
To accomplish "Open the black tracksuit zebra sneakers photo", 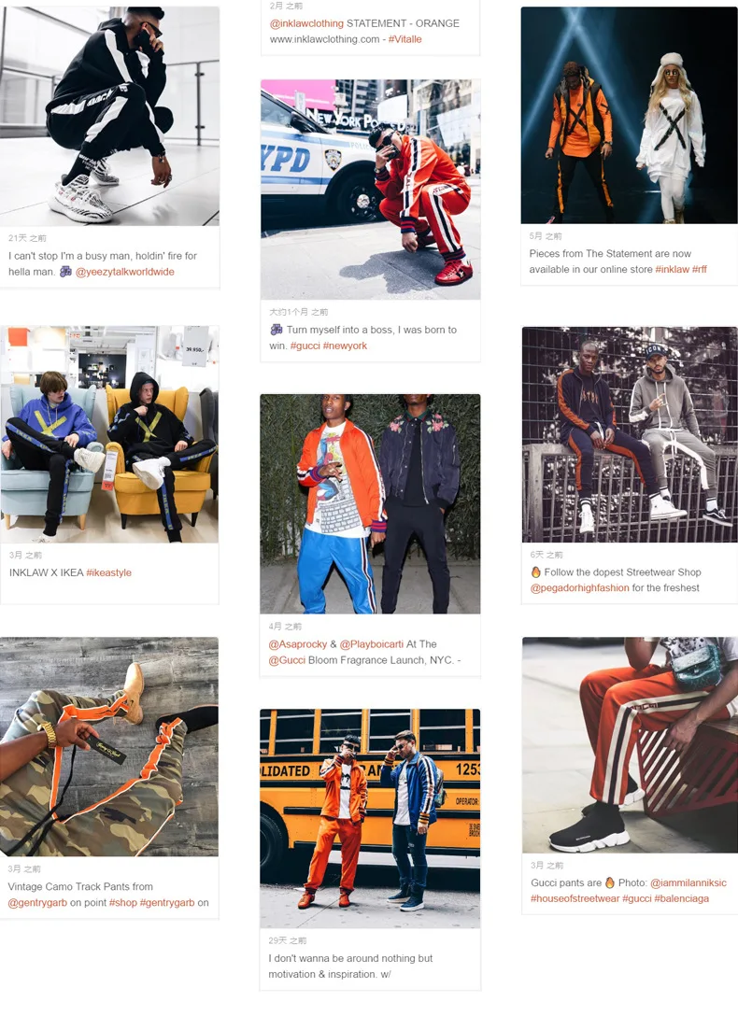I will (109, 116).
